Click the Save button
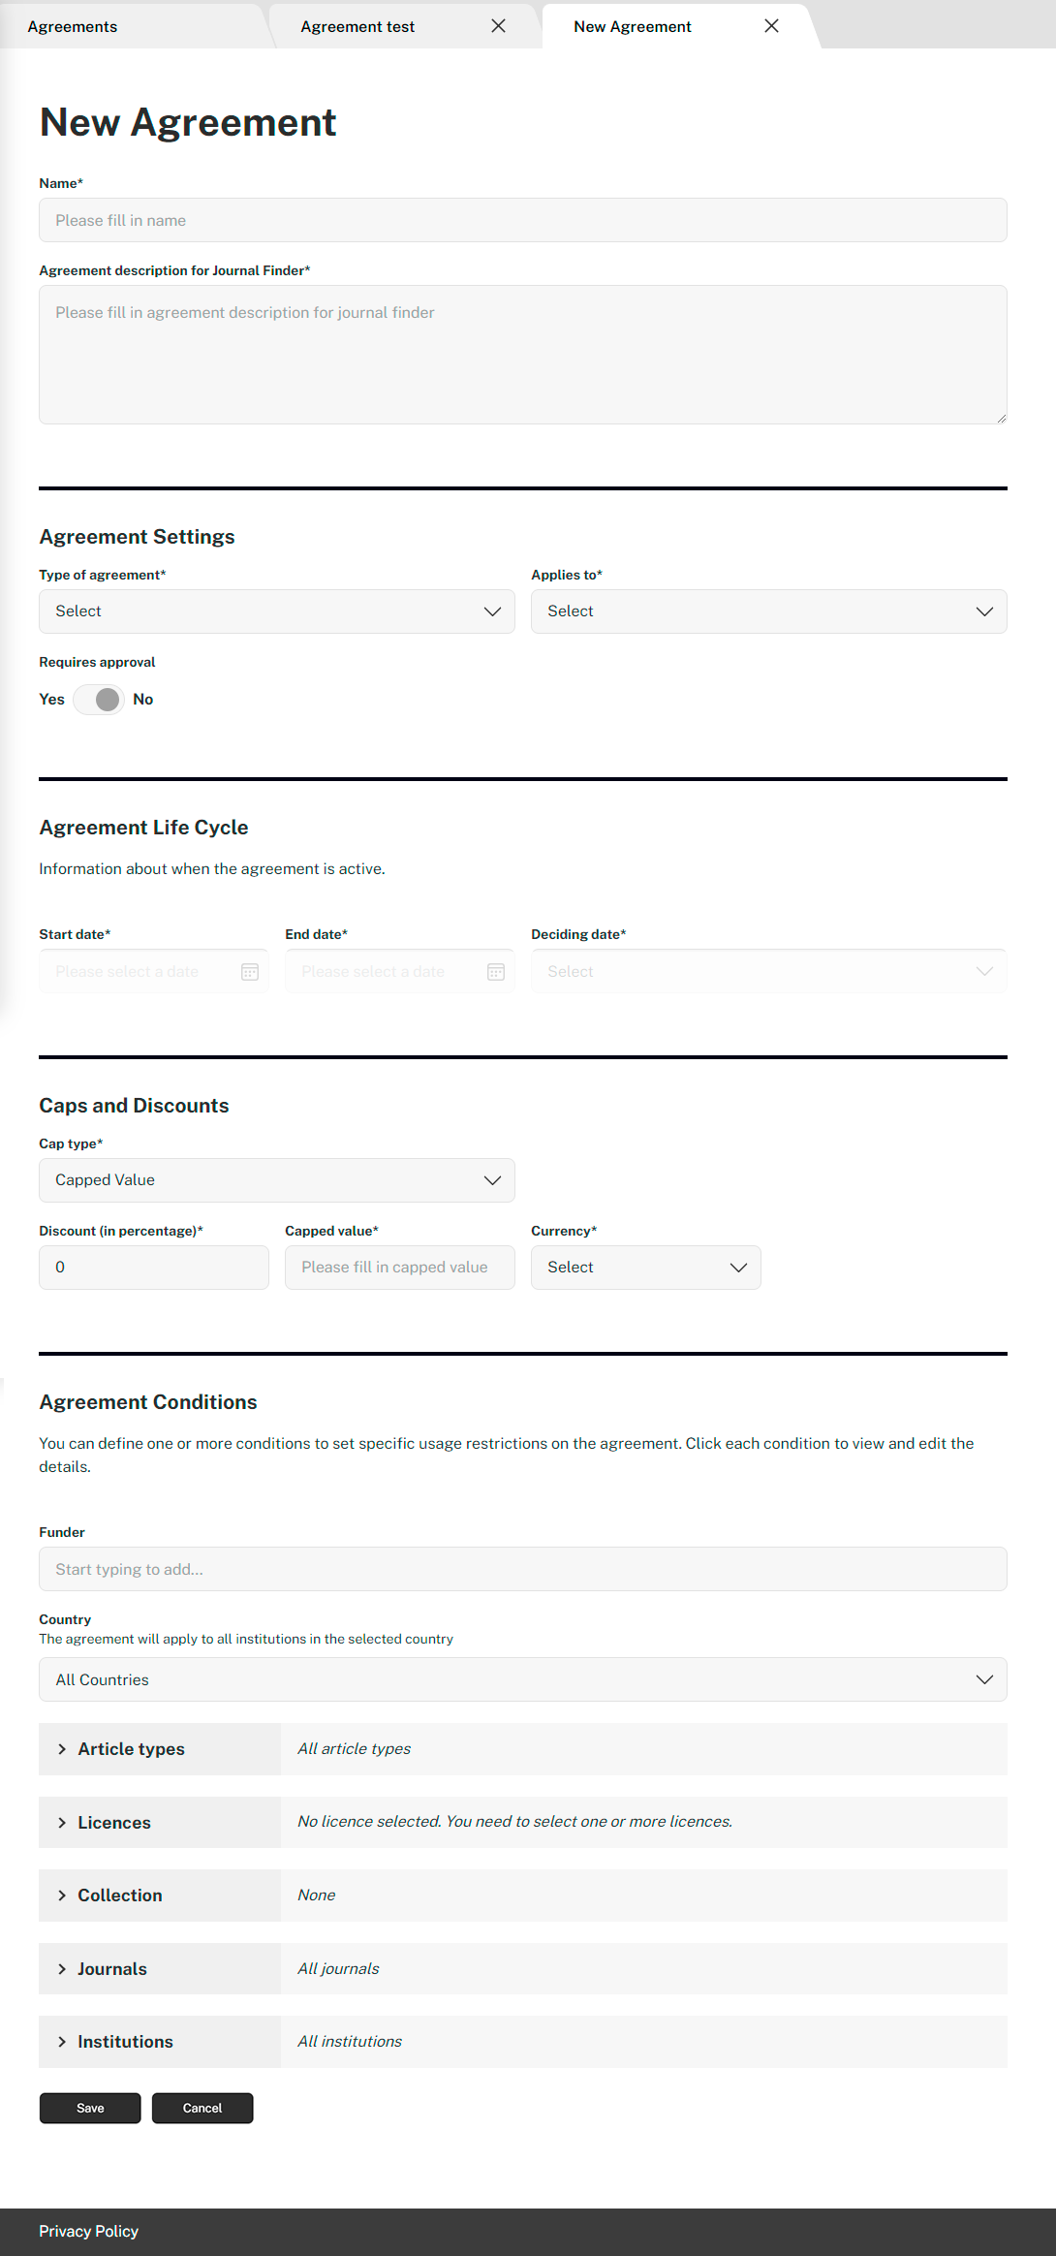1056x2256 pixels. coord(90,2108)
